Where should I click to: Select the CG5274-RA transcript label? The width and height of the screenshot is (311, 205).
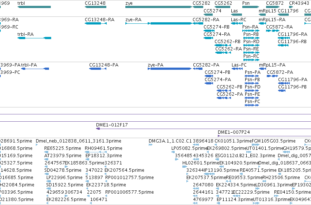pyautogui.click(x=217, y=34)
